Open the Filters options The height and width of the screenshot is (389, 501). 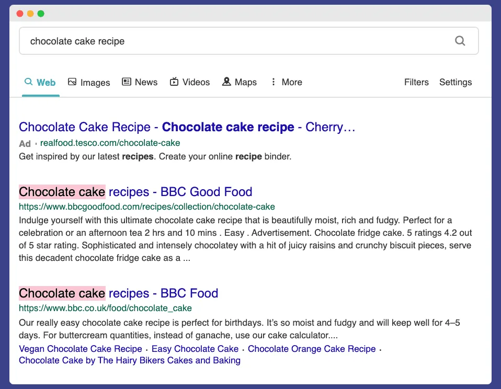point(416,82)
